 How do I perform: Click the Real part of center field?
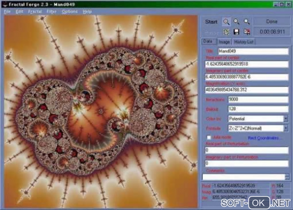coord(246,64)
